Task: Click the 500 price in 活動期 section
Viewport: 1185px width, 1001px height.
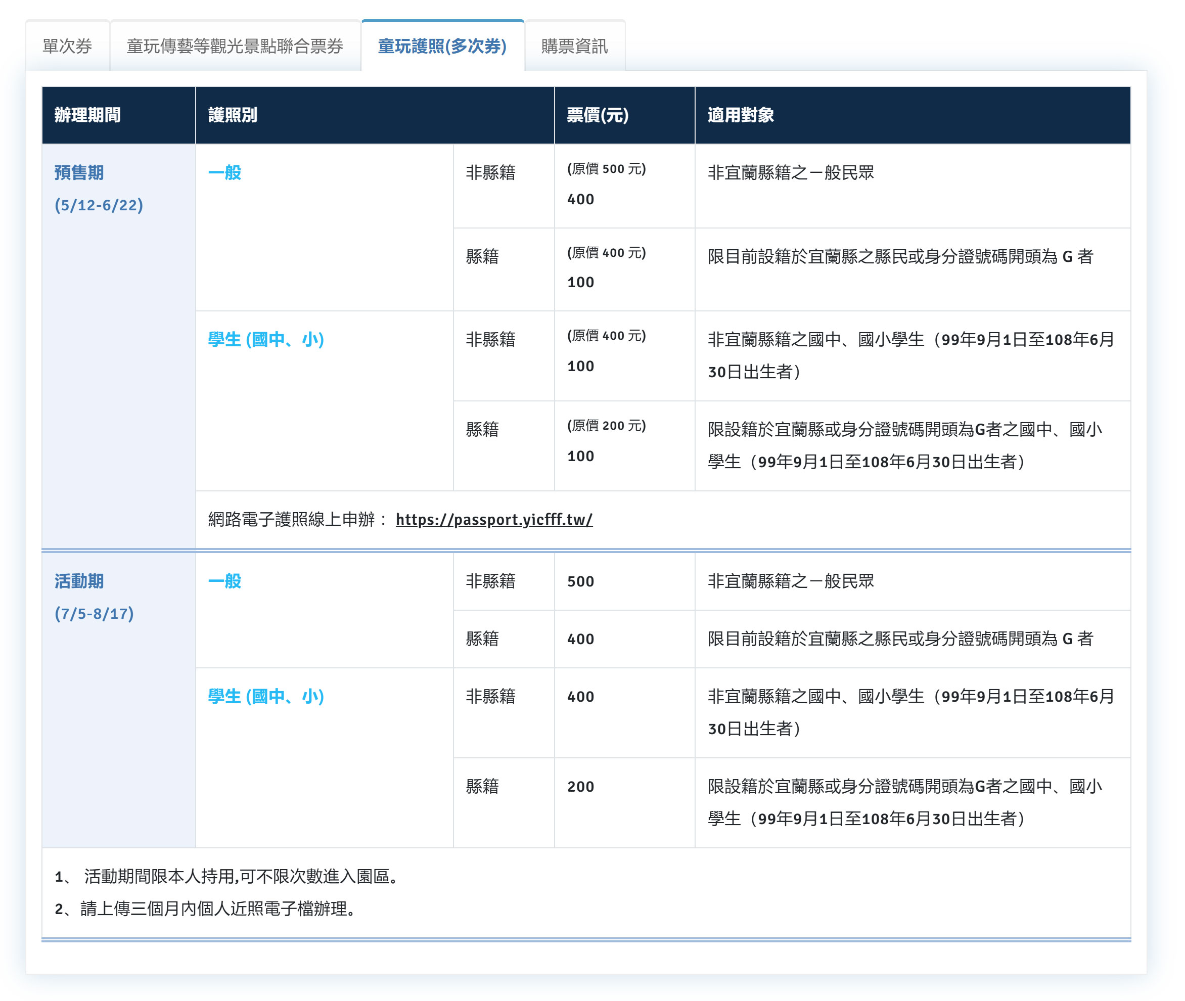Action: 580,582
